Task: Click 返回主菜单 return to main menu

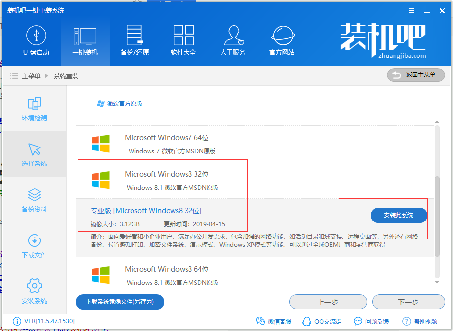Action: (415, 75)
